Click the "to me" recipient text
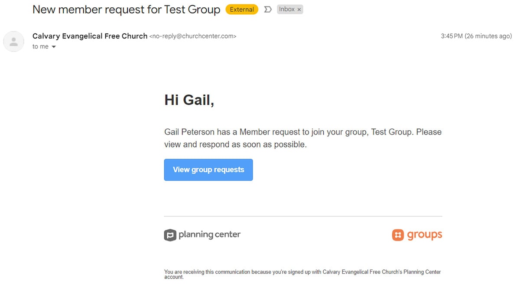 (x=40, y=47)
